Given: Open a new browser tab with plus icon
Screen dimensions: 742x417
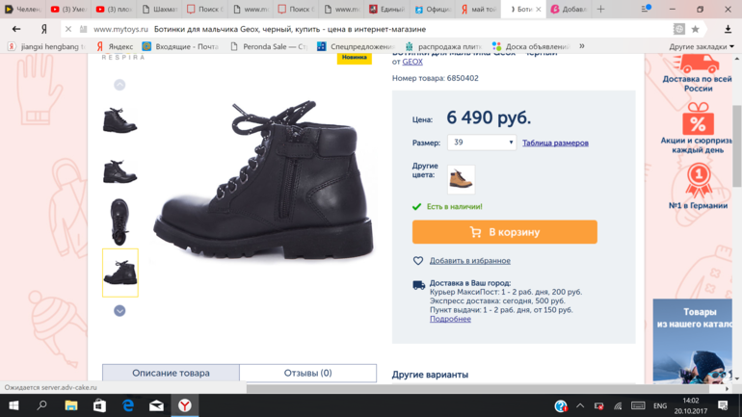Looking at the screenshot, I should [x=600, y=10].
